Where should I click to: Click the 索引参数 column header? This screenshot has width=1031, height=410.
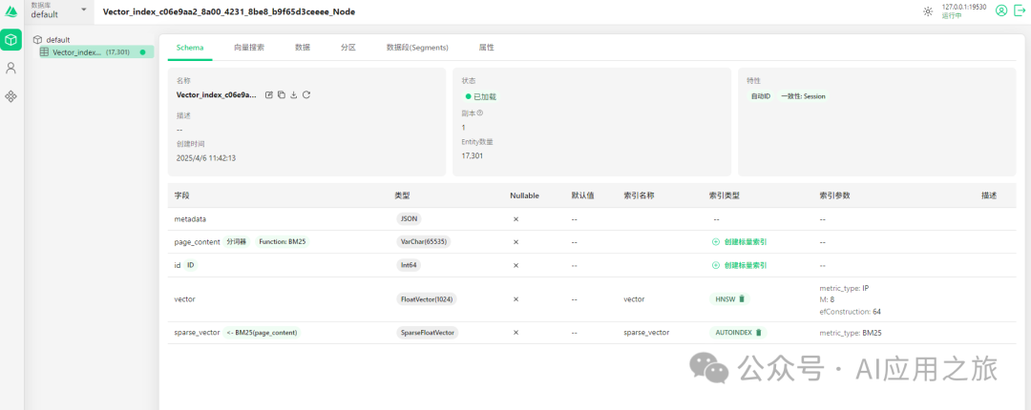pyautogui.click(x=833, y=195)
